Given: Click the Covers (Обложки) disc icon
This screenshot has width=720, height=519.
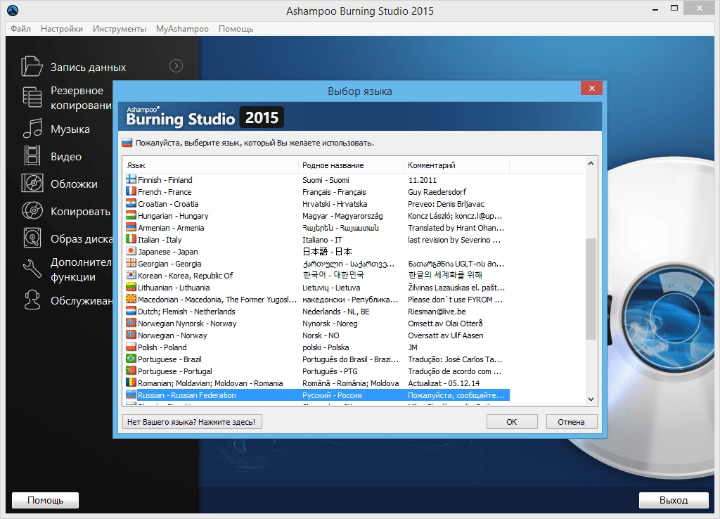Looking at the screenshot, I should click(32, 184).
